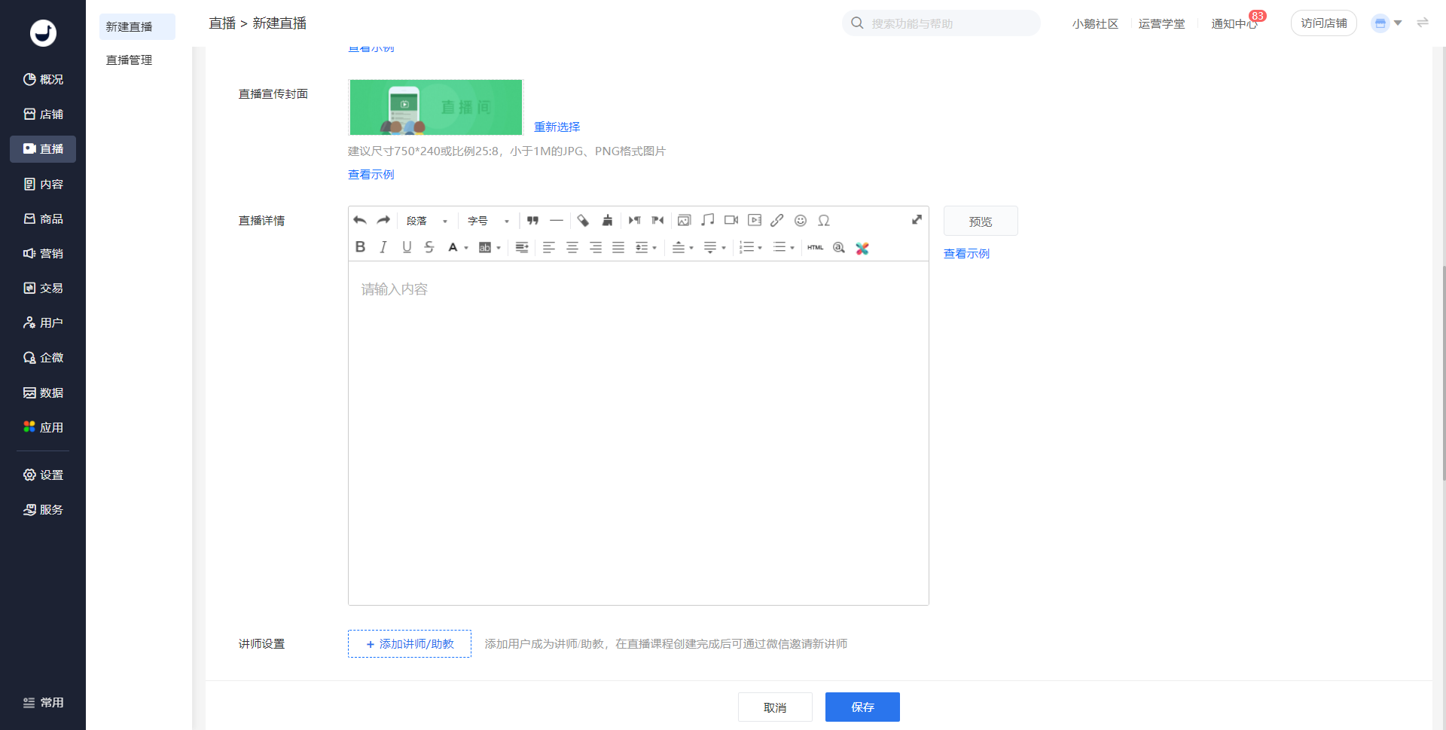Switch to HTML source mode

click(815, 248)
